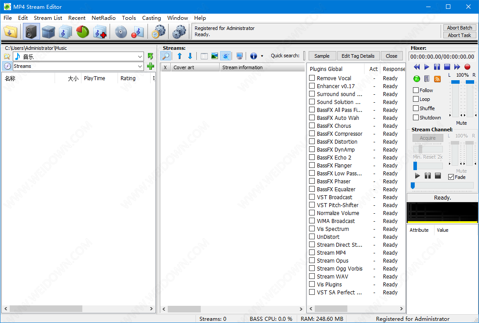The image size is (479, 323).
Task: Click the green refresh arrow icon
Action: [x=150, y=56]
